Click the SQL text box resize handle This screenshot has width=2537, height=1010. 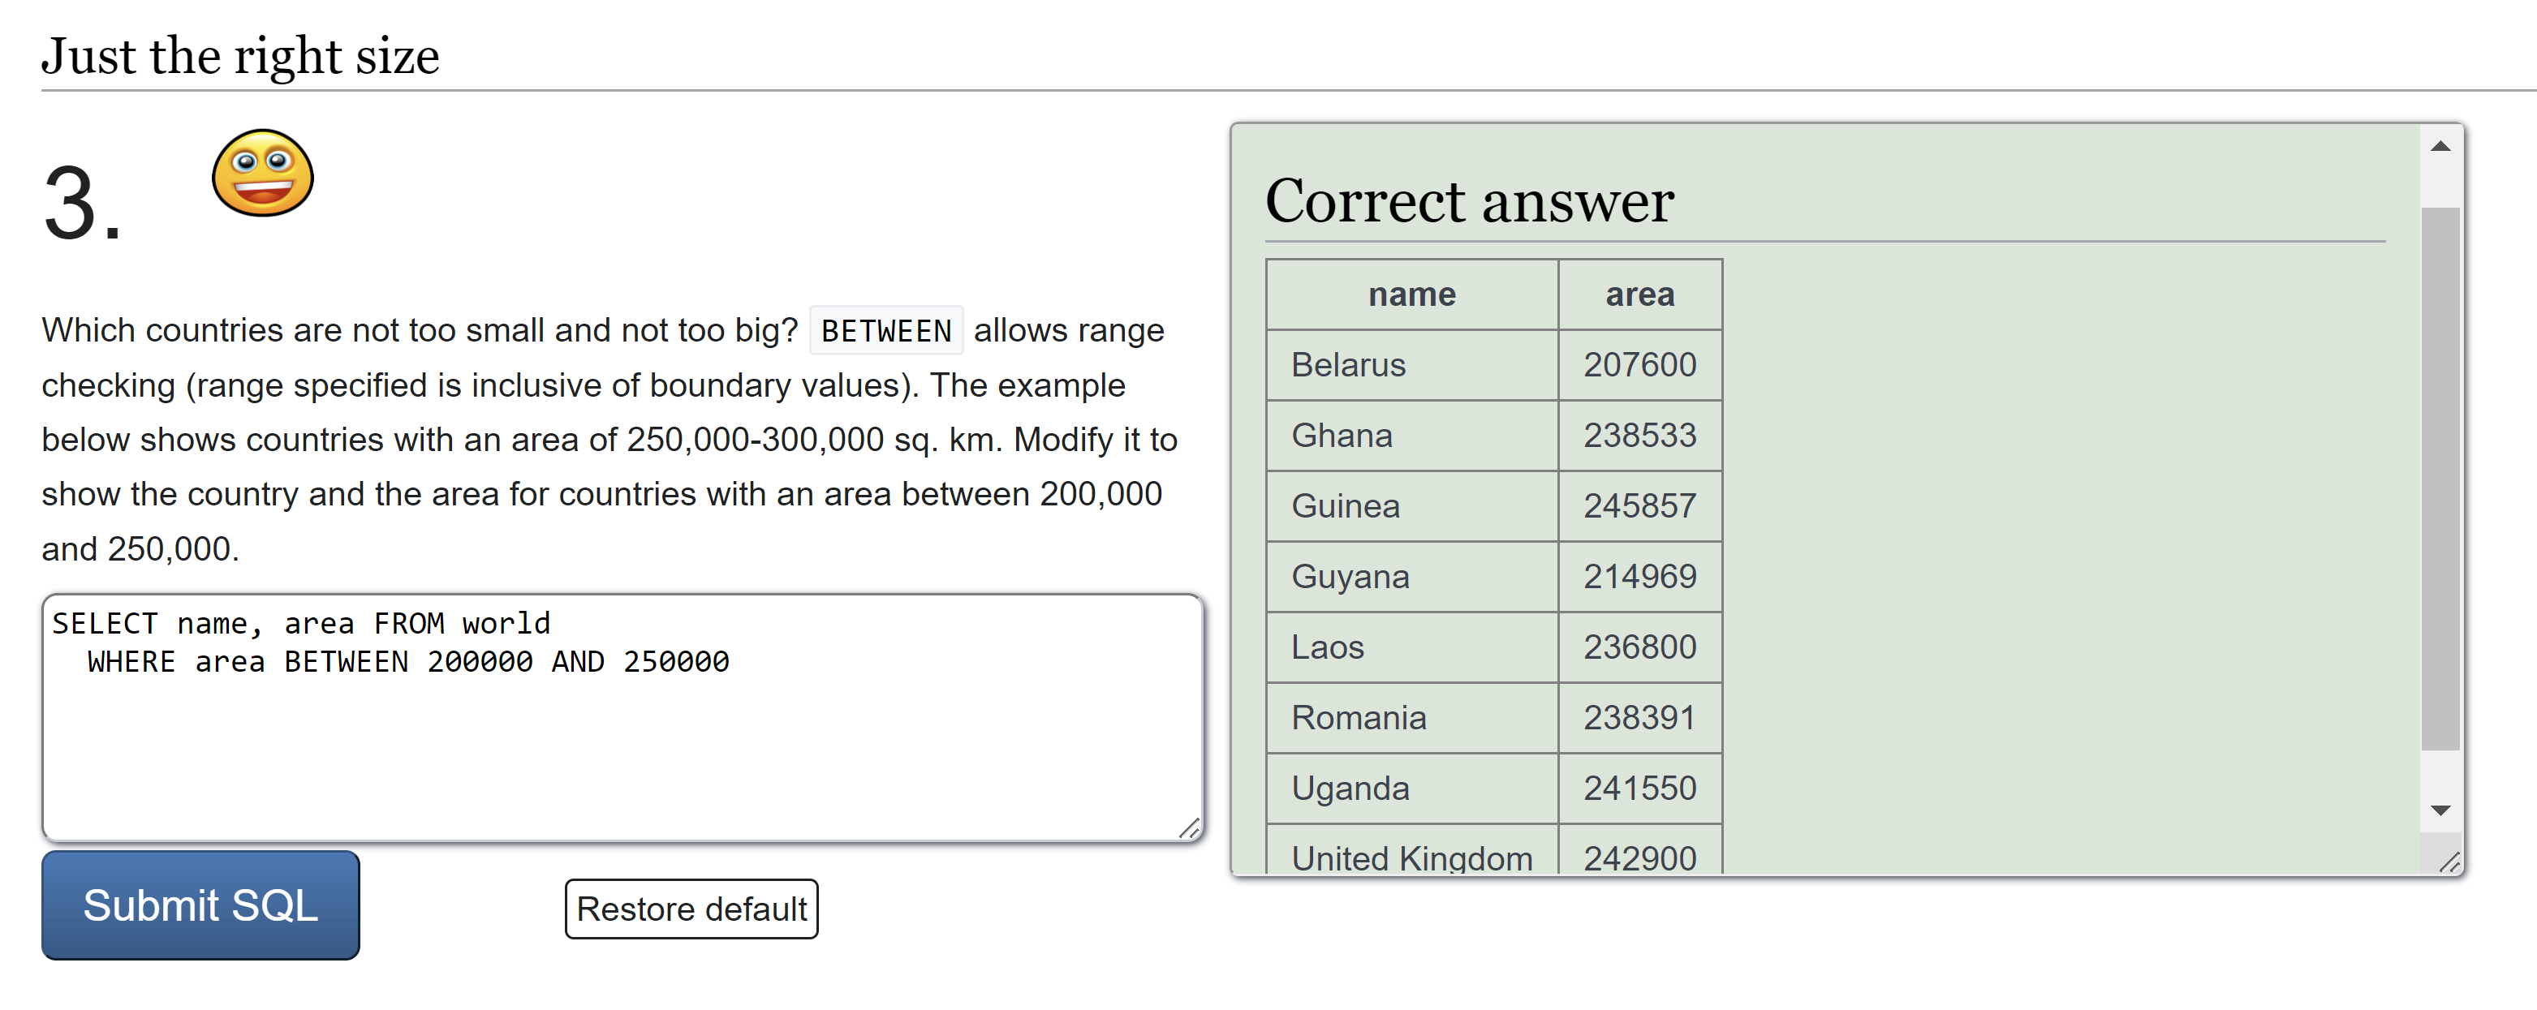click(1189, 828)
